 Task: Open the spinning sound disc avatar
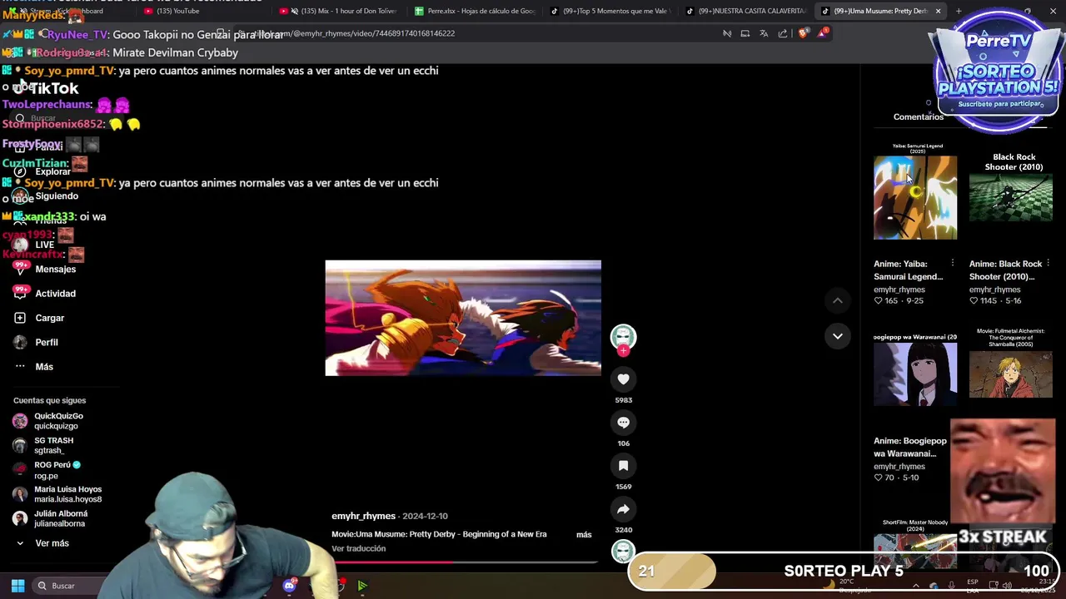[x=623, y=551]
